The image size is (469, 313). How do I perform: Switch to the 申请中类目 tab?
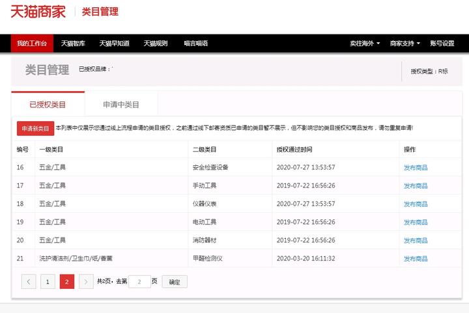(121, 105)
